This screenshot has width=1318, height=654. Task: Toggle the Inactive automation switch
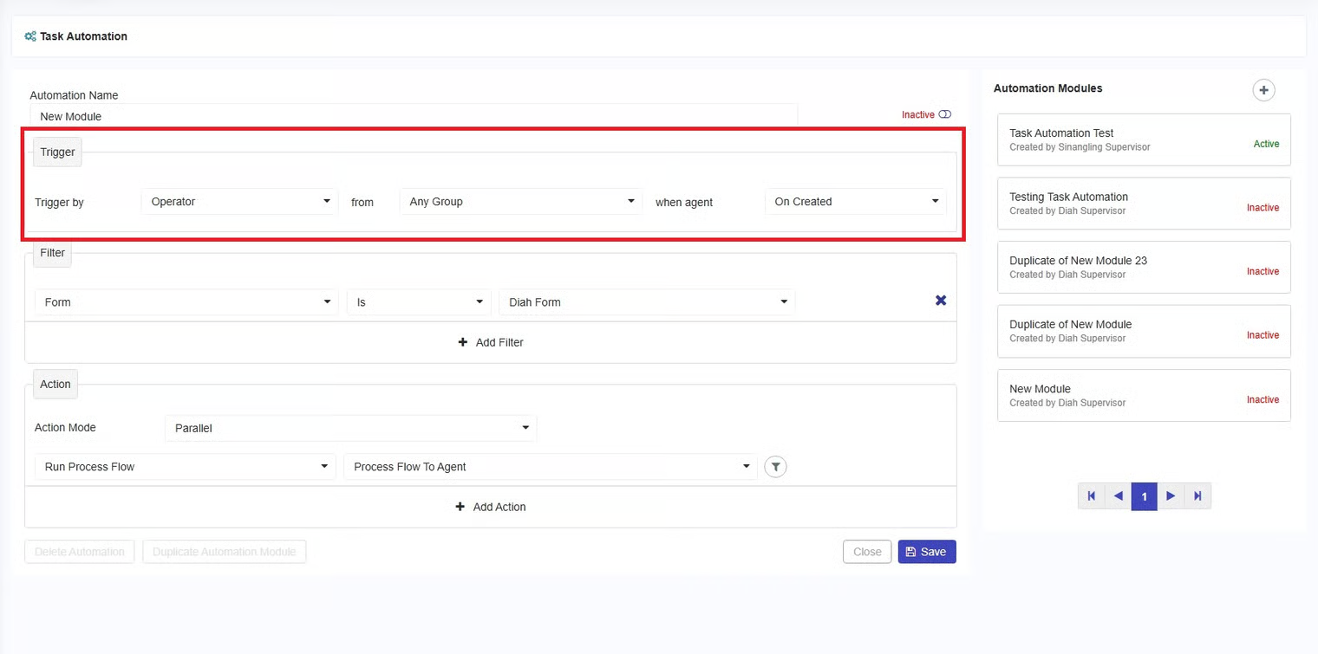coord(944,114)
